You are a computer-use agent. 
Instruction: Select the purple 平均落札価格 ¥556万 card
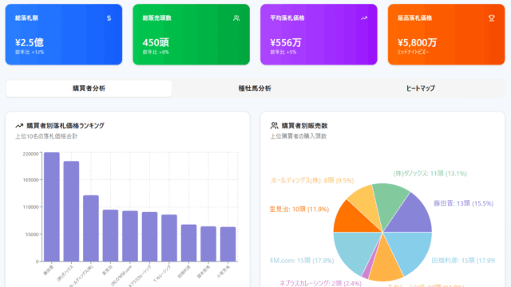click(x=319, y=34)
